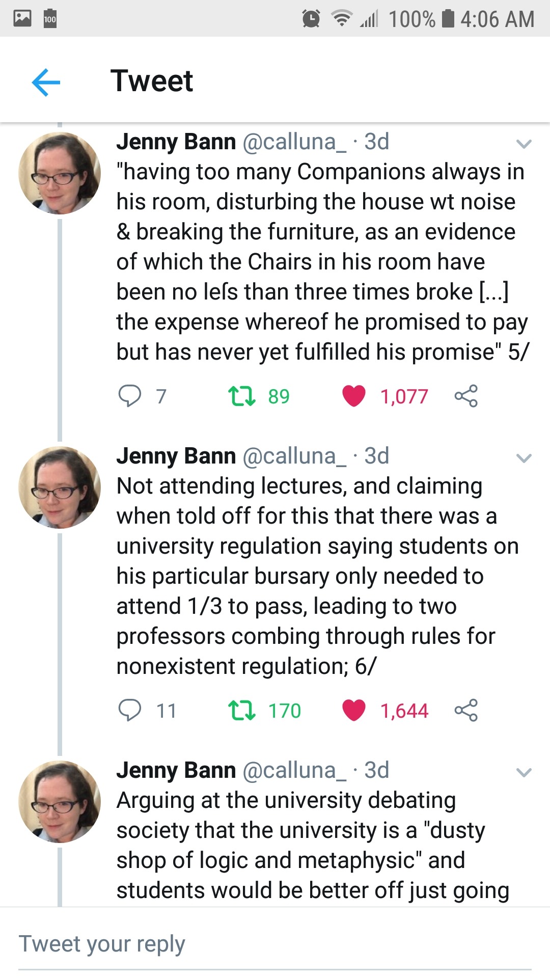Image resolution: width=550 pixels, height=978 pixels.
Task: Retweet the tweet about breaking the furniture
Action: point(241,396)
